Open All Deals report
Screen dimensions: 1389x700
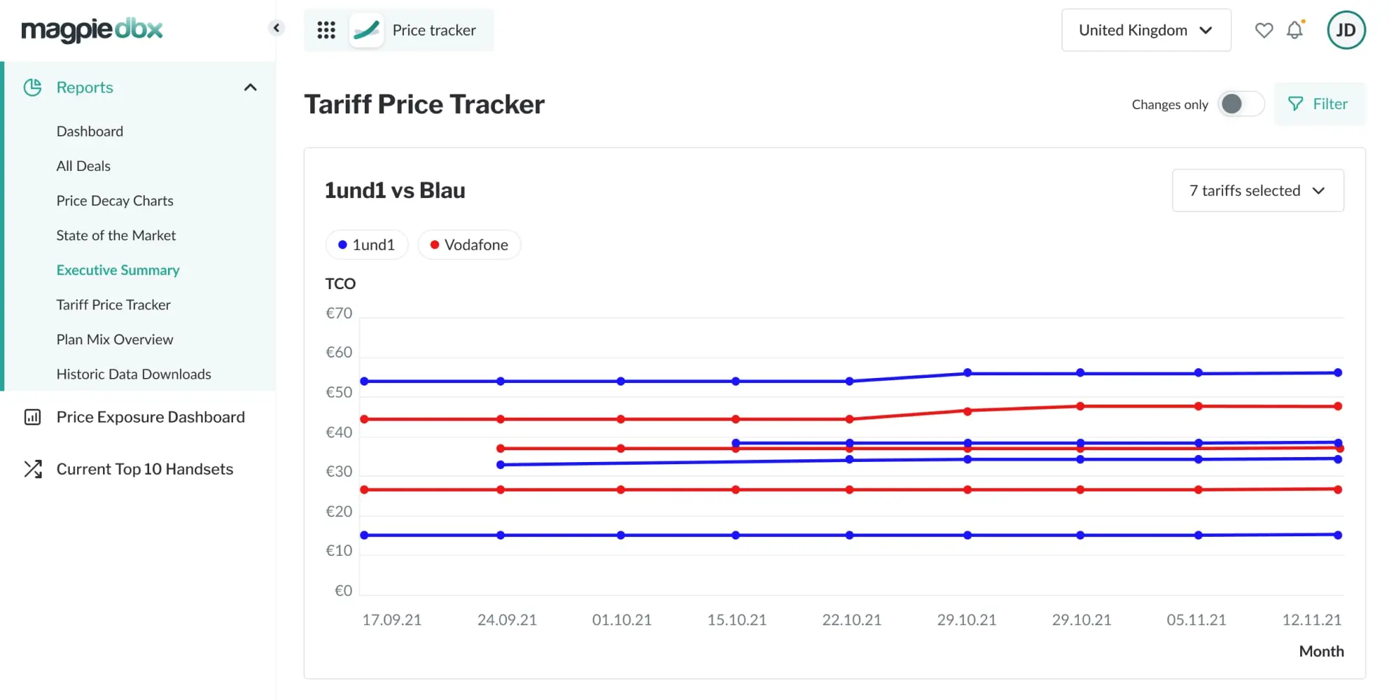point(83,166)
